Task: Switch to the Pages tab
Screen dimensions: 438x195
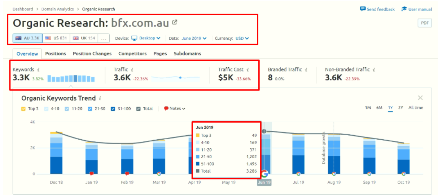Action: [160, 54]
